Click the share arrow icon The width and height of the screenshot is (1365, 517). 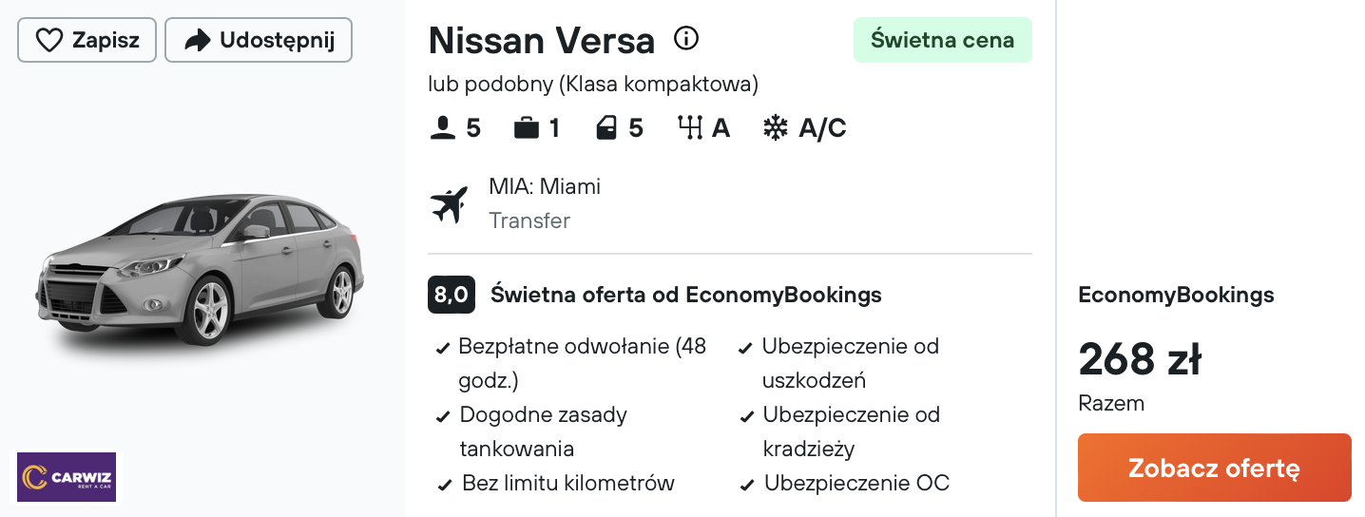[197, 40]
